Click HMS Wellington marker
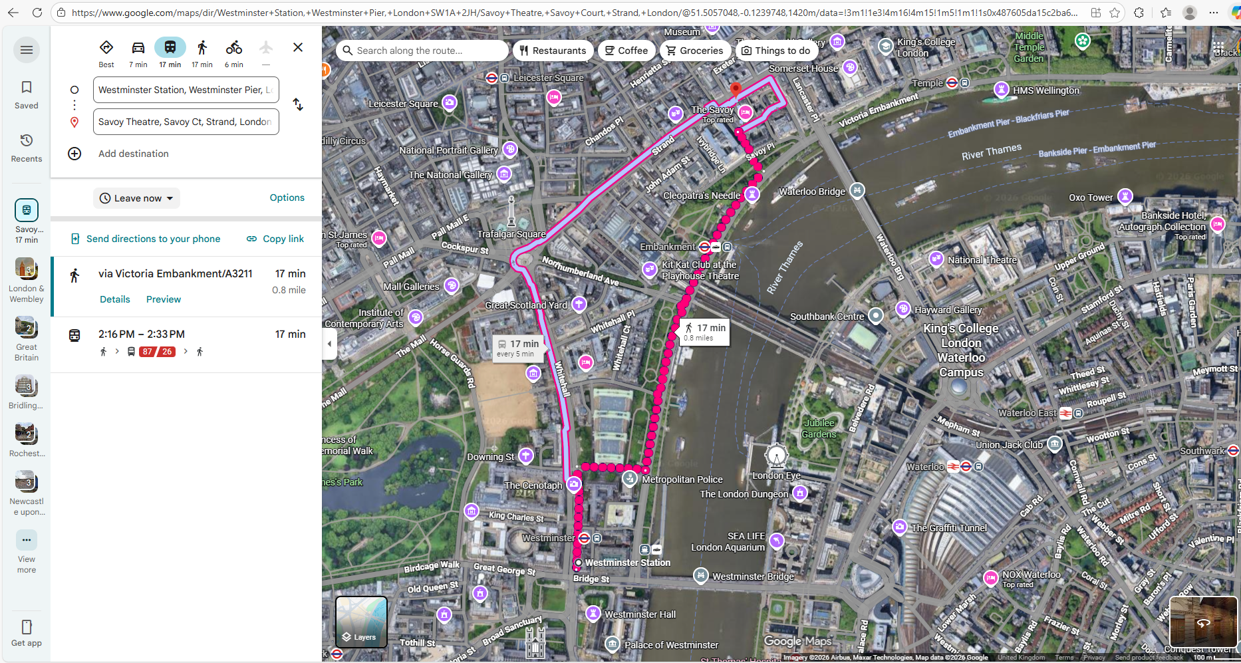Image resolution: width=1241 pixels, height=663 pixels. point(1002,89)
